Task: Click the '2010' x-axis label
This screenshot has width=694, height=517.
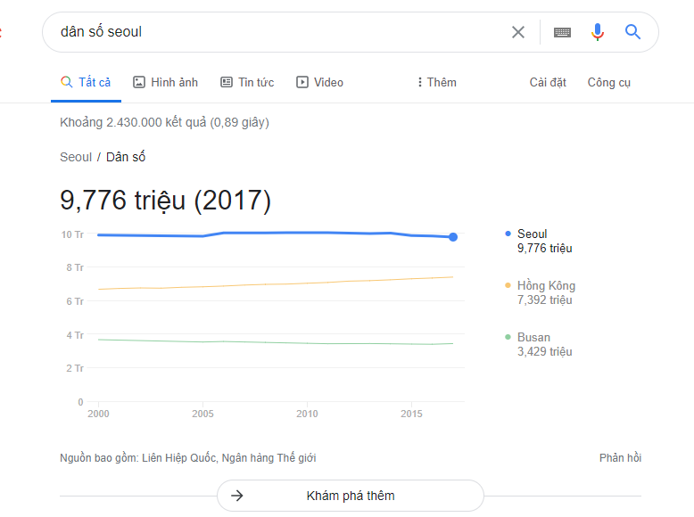Action: pyautogui.click(x=307, y=414)
